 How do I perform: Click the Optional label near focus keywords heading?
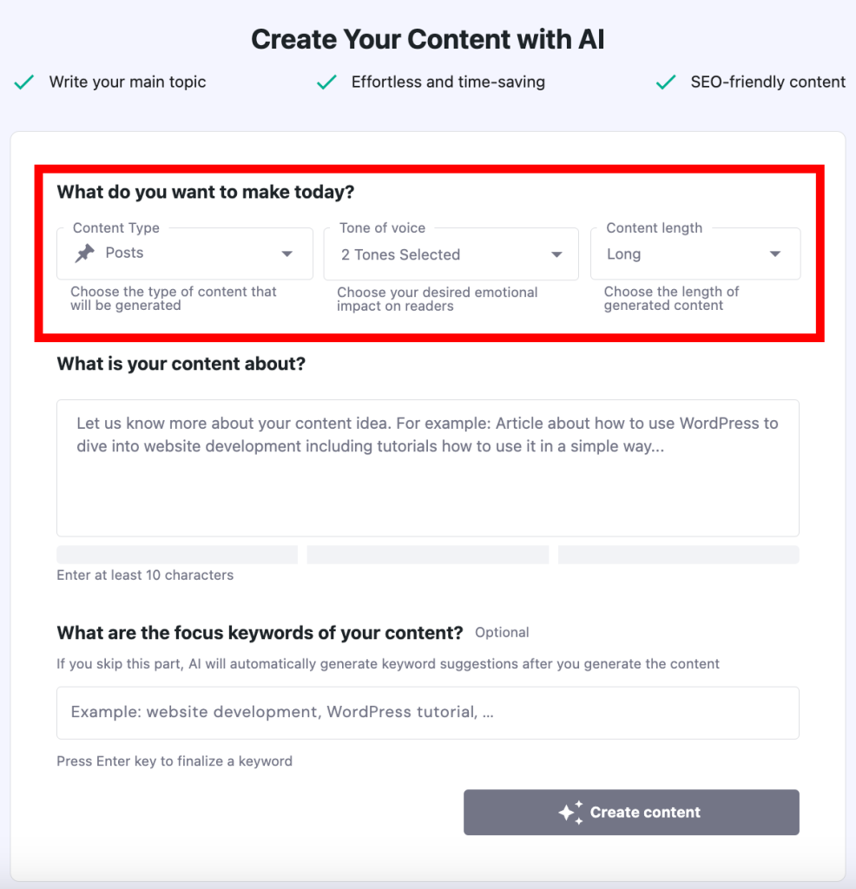point(502,633)
